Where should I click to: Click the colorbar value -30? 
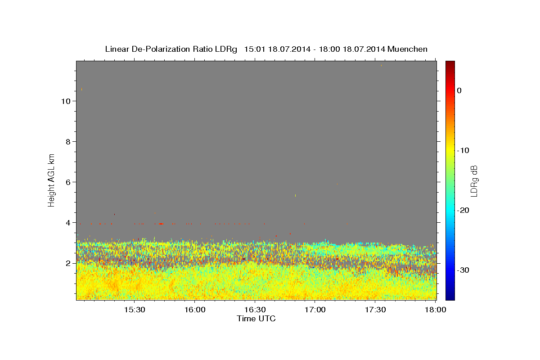(463, 270)
